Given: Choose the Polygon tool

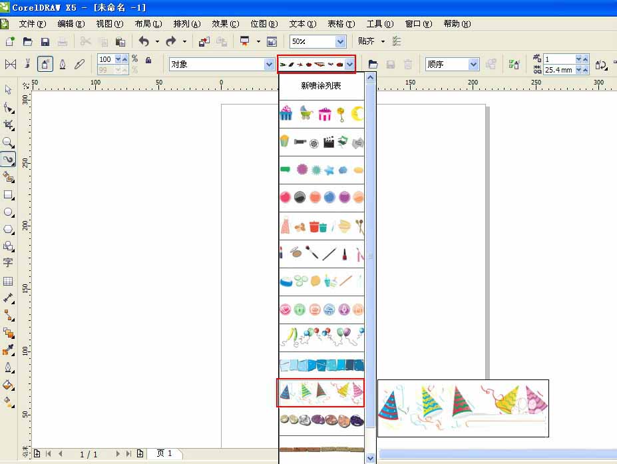Looking at the screenshot, I should click(x=8, y=230).
